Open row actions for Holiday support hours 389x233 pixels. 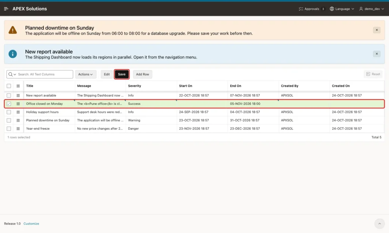(x=18, y=112)
